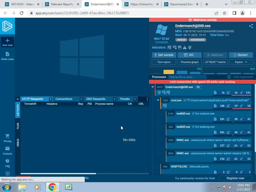This screenshot has height=192, width=256.
Task: Collapse the Endermanch@000.exe process tree
Action: pyautogui.click(x=152, y=87)
